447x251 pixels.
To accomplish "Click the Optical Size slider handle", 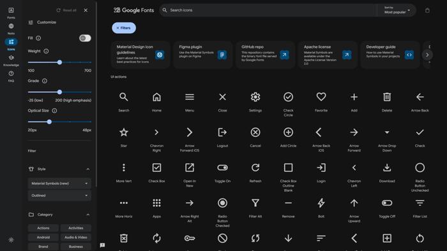I will pos(49,122).
